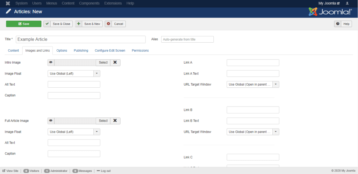Click the Cancel button with red icon
The width and height of the screenshot is (358, 174).
(115, 24)
